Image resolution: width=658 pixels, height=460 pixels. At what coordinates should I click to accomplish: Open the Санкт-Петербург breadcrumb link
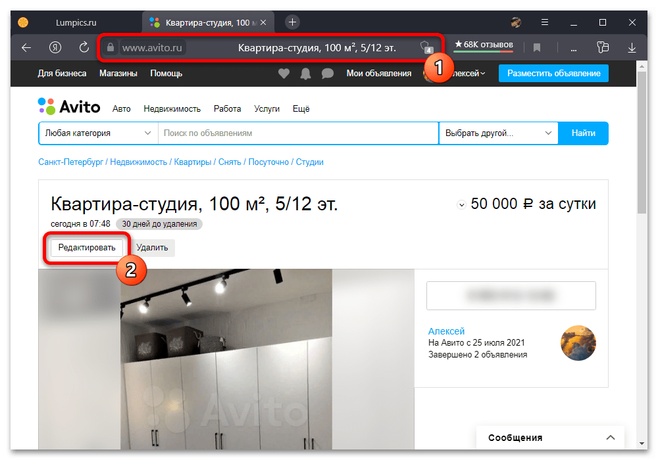[70, 162]
